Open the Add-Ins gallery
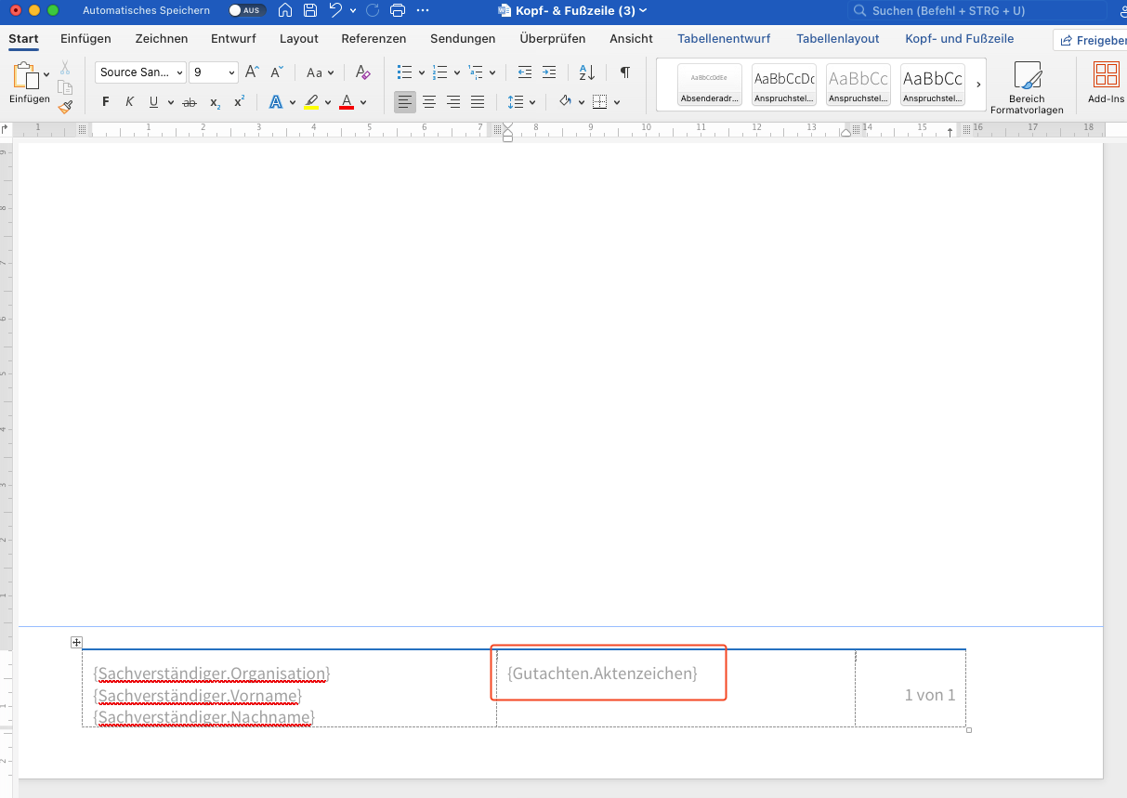 point(1106,83)
